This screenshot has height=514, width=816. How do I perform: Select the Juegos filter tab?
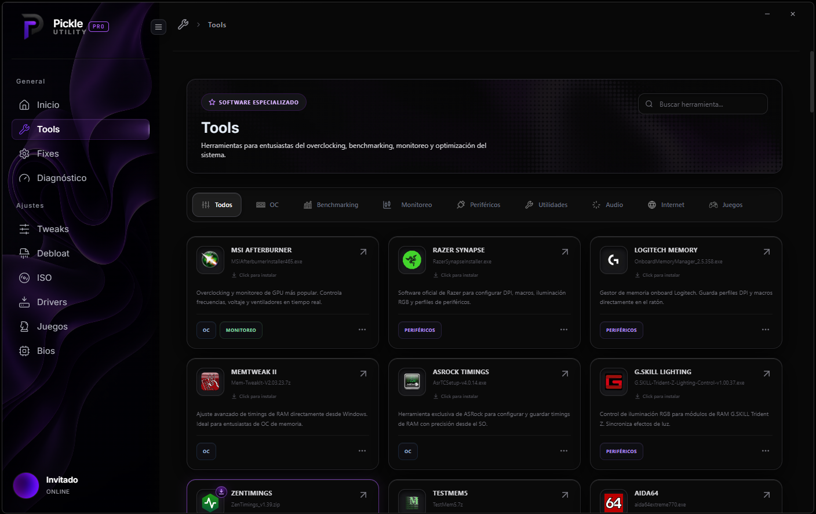tap(726, 205)
